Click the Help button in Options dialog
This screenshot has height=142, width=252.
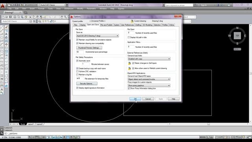coord(173,99)
